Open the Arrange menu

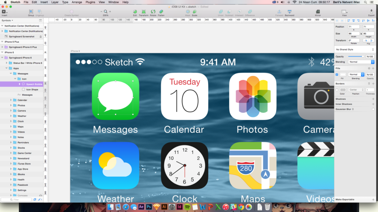click(x=77, y=2)
